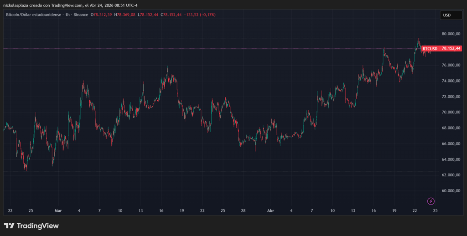
Task: Click the 74.000,00 price axis label
Action: tap(451, 81)
